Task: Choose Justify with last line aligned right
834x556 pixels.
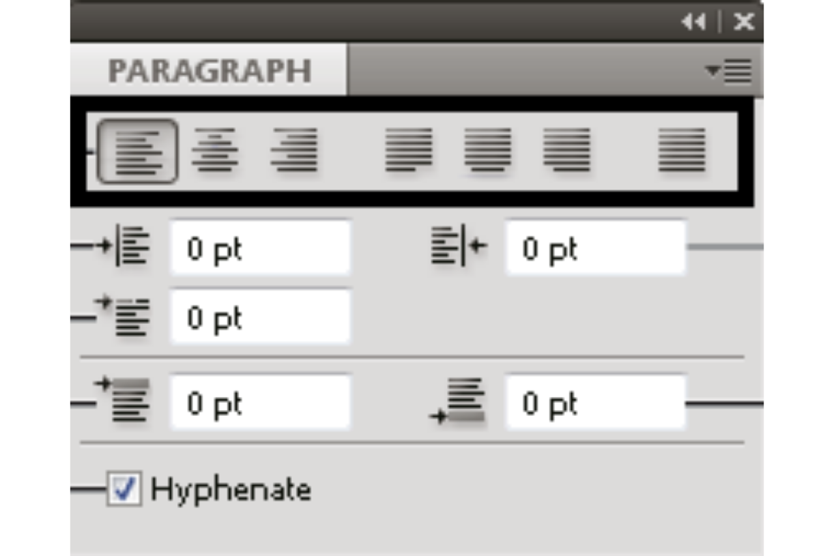Action: point(566,151)
